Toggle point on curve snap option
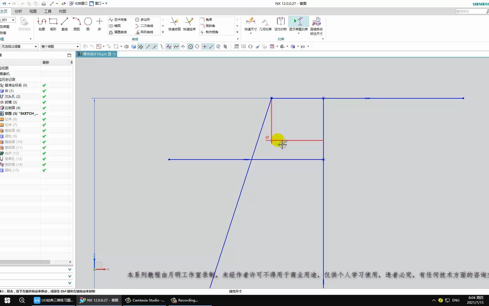Image resolution: width=489 pixels, height=306 pixels. pos(211,47)
